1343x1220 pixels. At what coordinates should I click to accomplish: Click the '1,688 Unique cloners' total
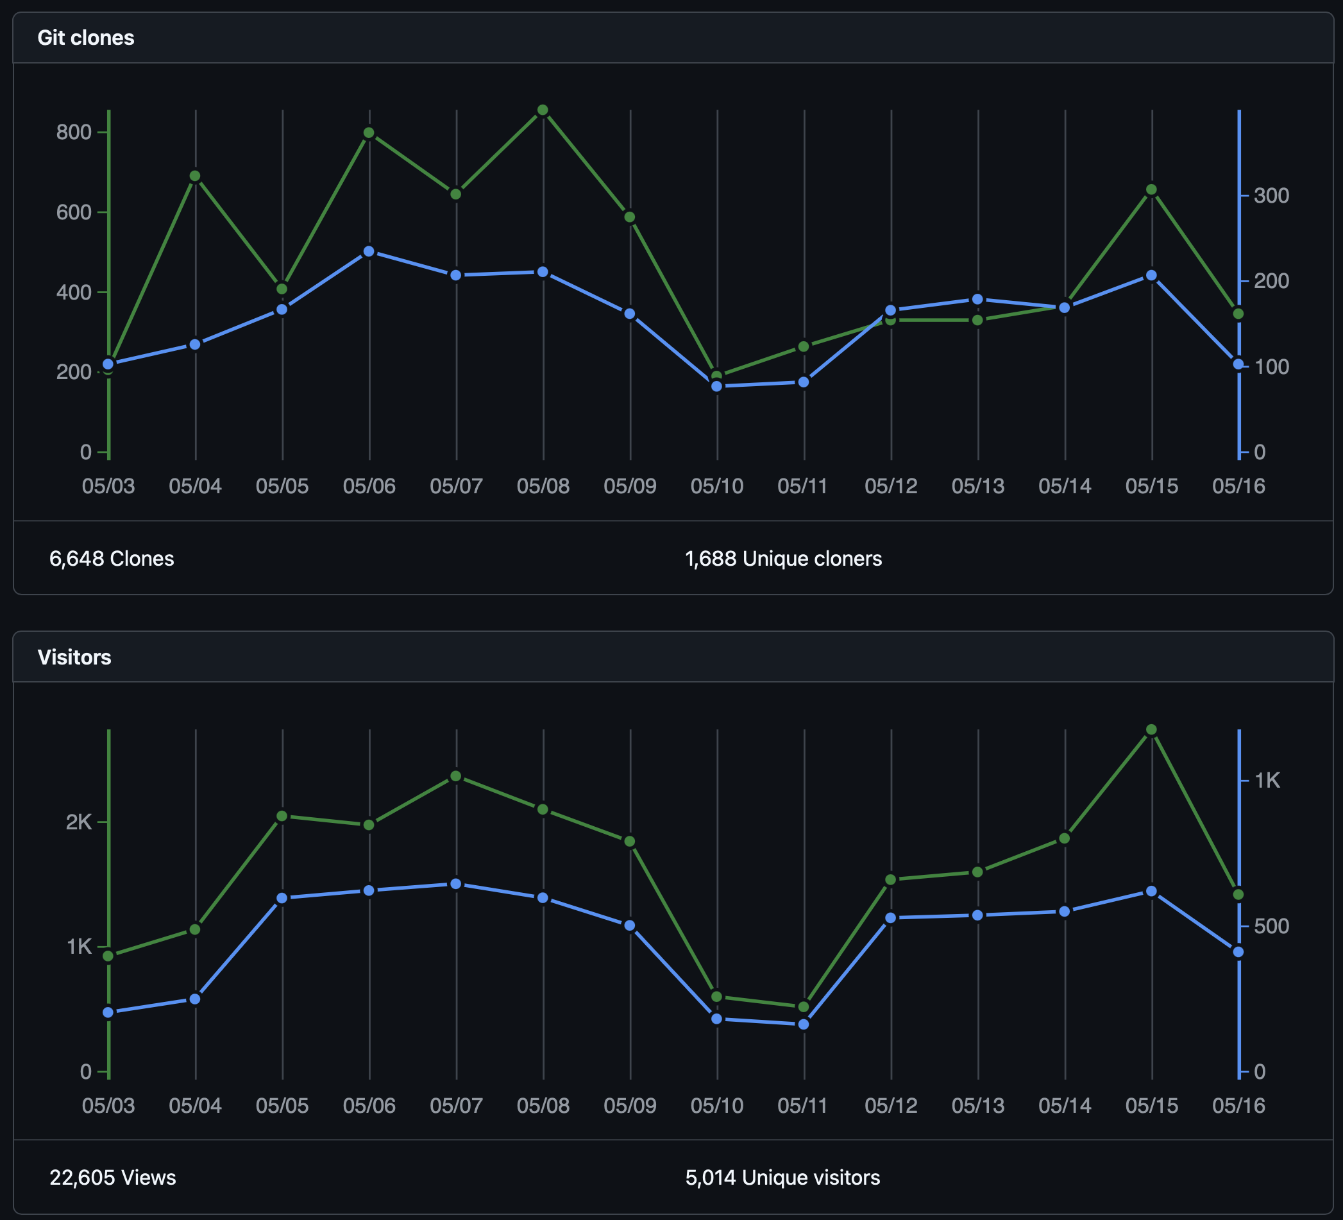tap(784, 558)
